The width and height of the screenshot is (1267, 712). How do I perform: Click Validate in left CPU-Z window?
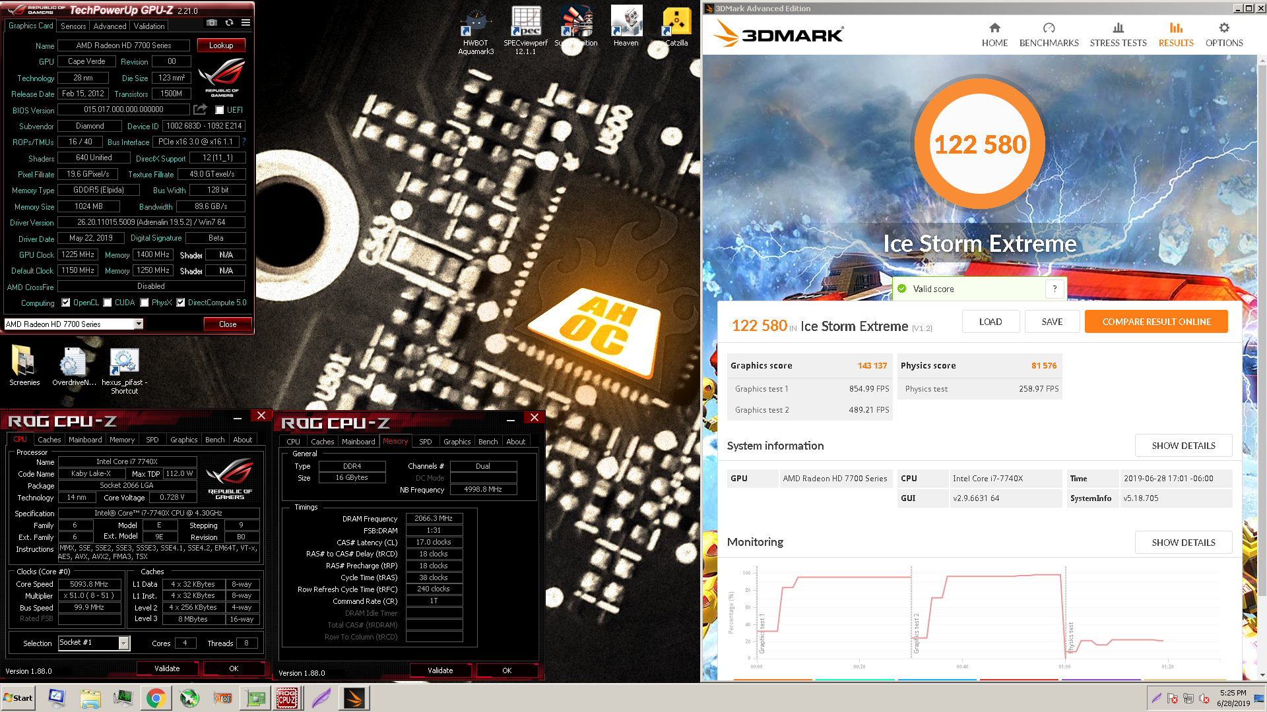[x=167, y=668]
